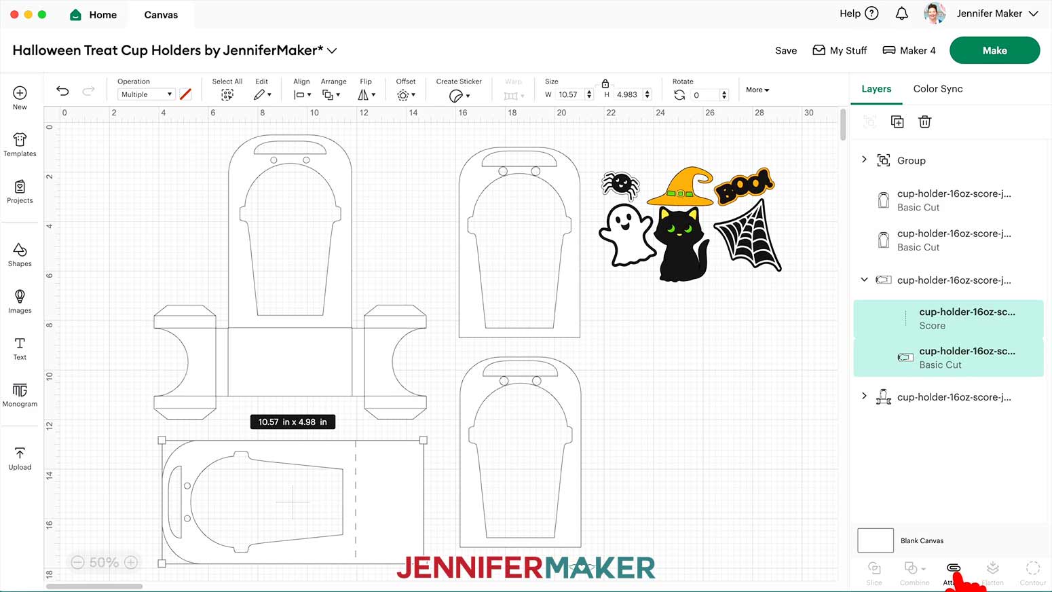Switch to the Canvas tab
The height and width of the screenshot is (592, 1052).
pyautogui.click(x=161, y=14)
